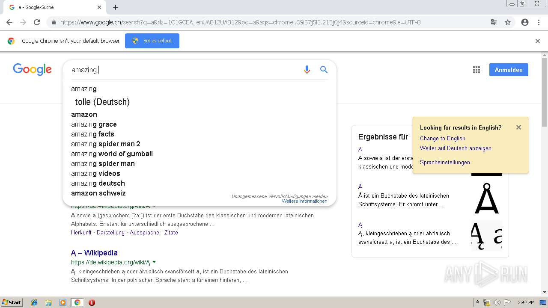The width and height of the screenshot is (548, 308).
Task: Close the English results popup
Action: pos(518,127)
